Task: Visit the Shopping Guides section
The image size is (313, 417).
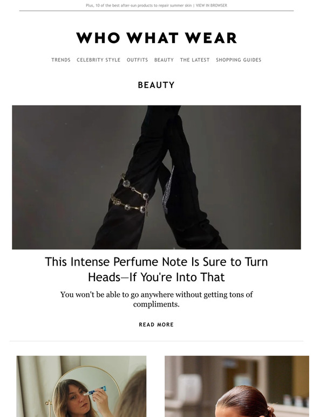Action: 239,60
